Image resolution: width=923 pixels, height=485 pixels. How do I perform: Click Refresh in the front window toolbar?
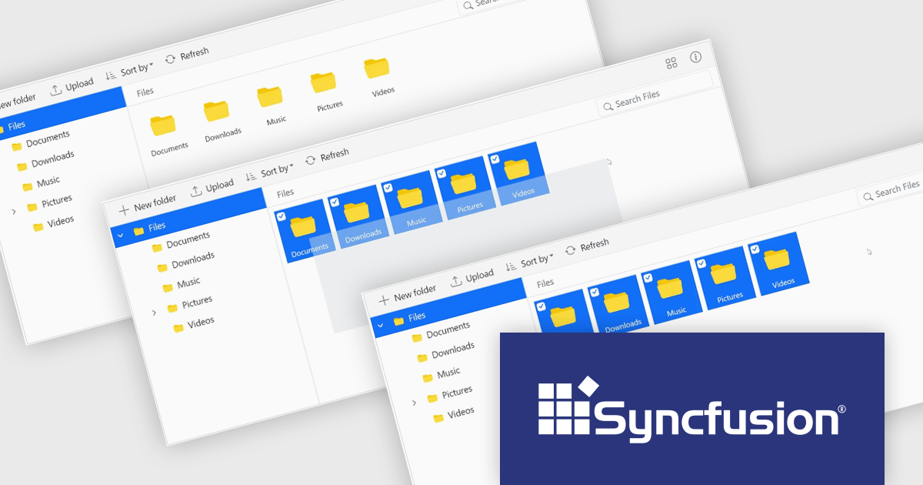coord(587,248)
